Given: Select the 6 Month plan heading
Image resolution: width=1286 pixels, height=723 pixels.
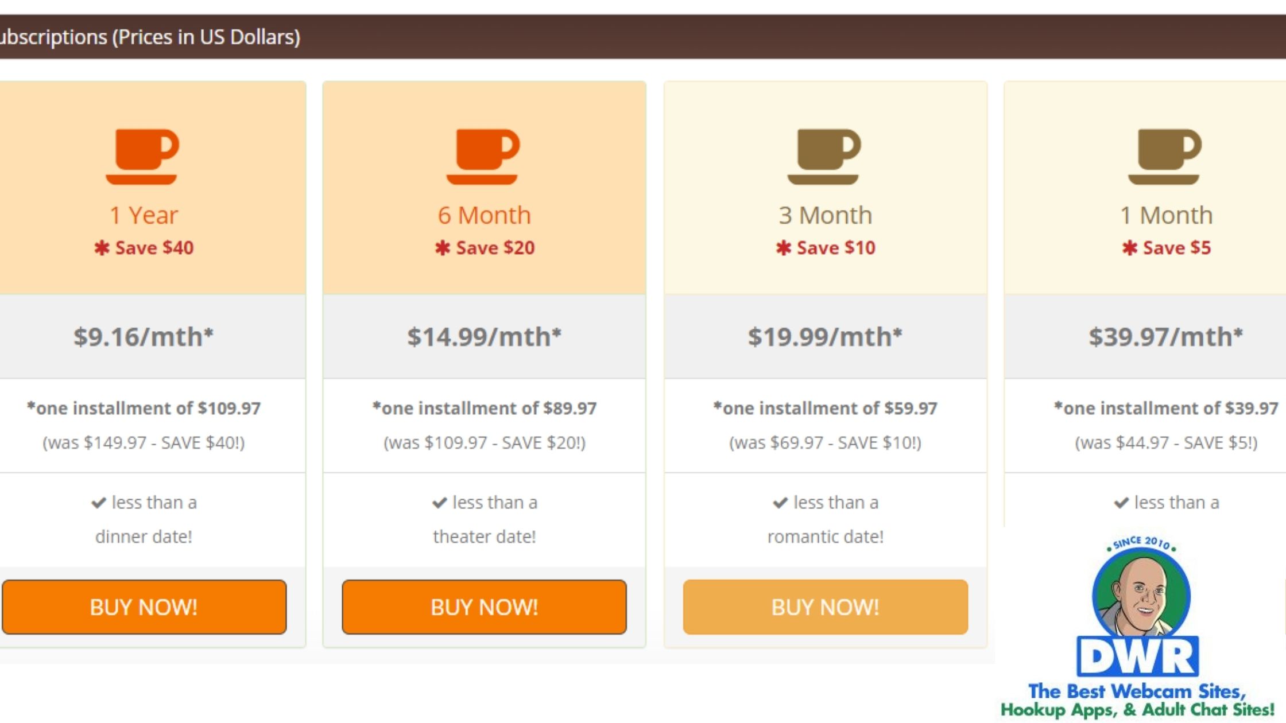Looking at the screenshot, I should (x=484, y=215).
